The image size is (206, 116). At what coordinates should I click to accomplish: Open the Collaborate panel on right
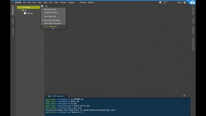point(193,10)
